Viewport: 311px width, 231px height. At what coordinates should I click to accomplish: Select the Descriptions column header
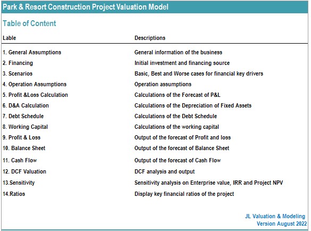click(x=150, y=38)
